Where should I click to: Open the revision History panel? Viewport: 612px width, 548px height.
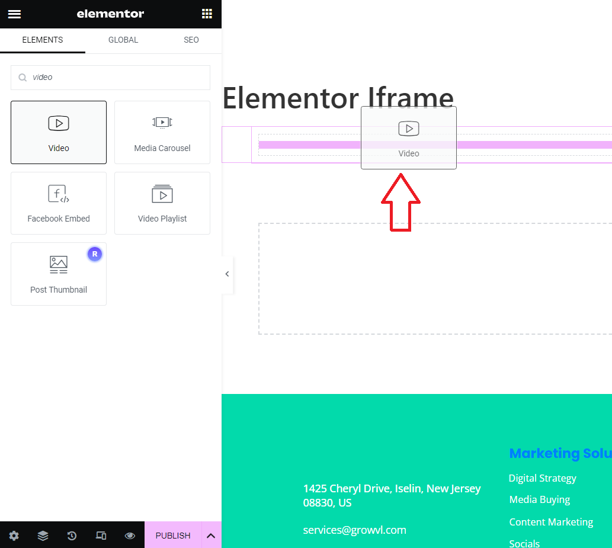[72, 535]
